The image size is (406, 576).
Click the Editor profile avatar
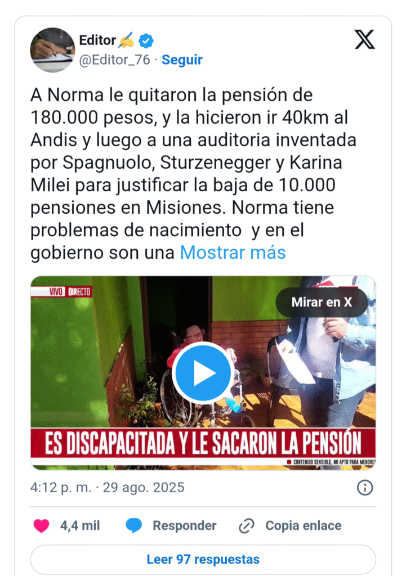click(52, 49)
